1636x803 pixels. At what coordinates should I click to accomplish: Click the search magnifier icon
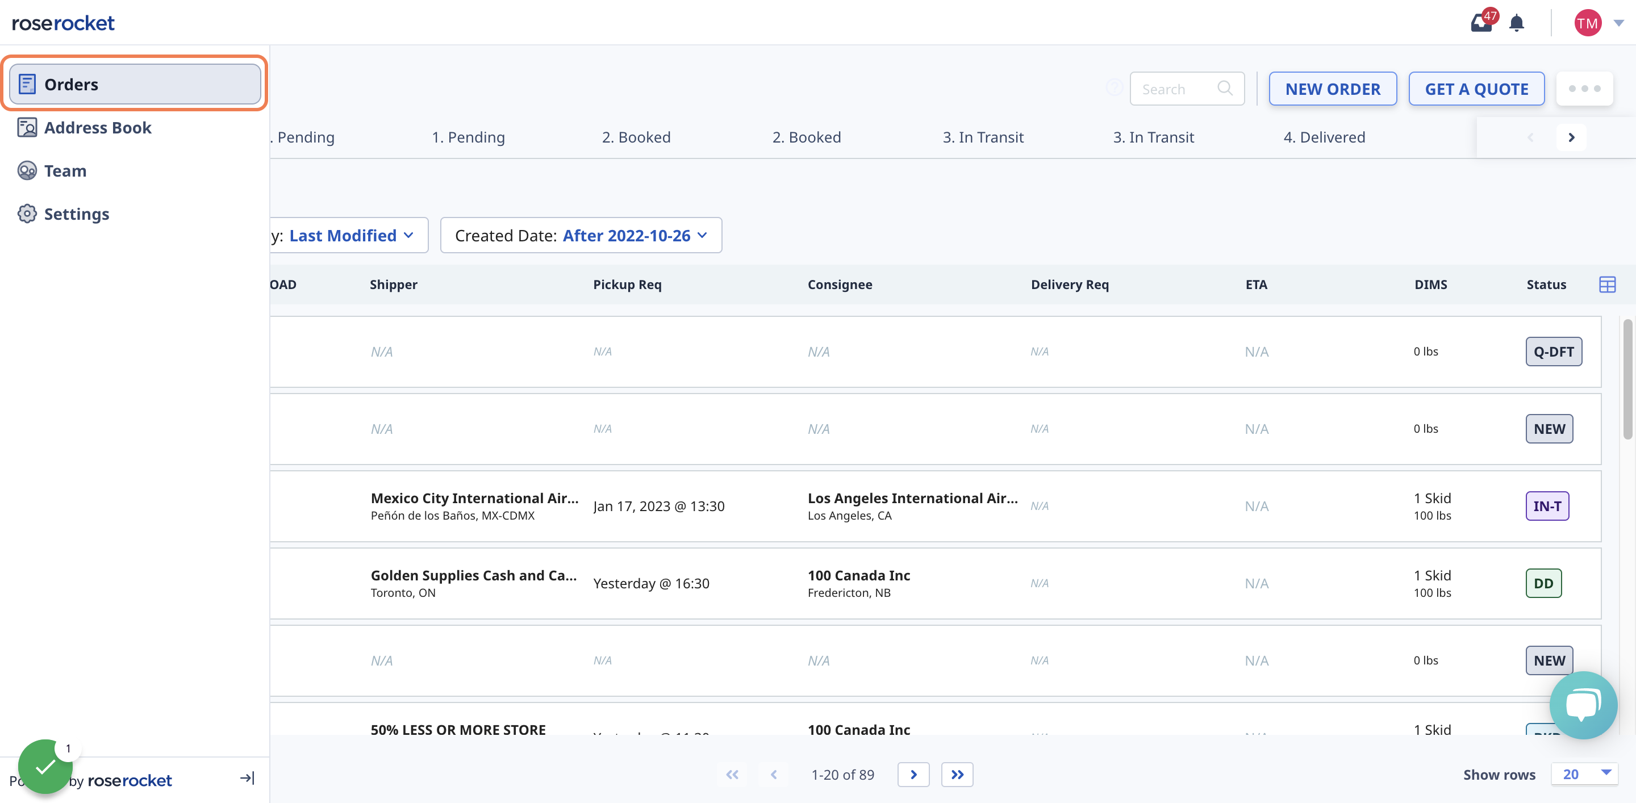coord(1225,88)
